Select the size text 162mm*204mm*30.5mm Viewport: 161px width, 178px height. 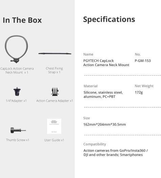click(x=105, y=124)
